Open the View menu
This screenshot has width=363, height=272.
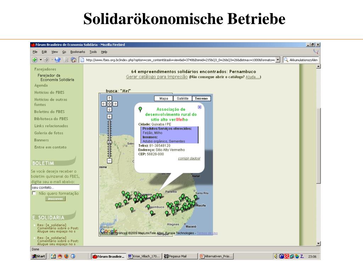[x=55, y=52]
